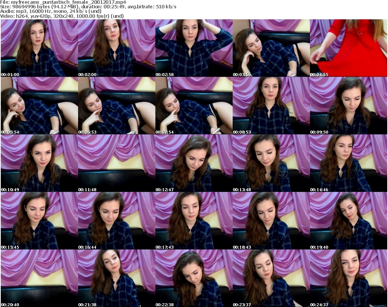Select the thumbnail at 00:14:46
Image resolution: width=388 pixels, height=307 pixels.
(x=349, y=163)
